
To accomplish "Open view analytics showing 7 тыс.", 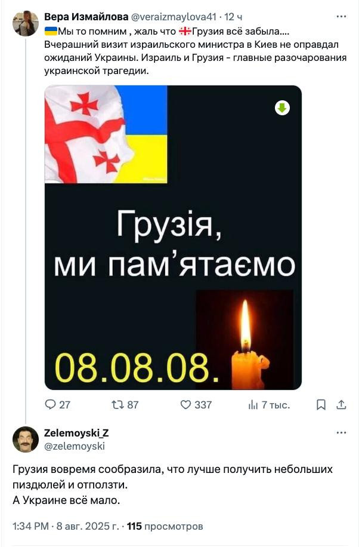I will point(269,405).
